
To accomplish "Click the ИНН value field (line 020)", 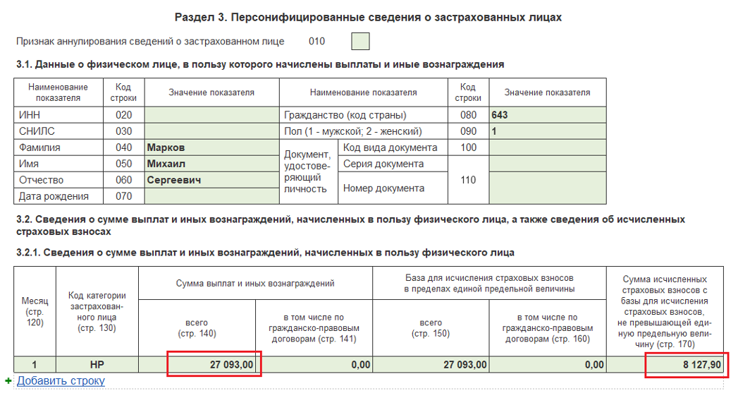I will [x=211, y=115].
